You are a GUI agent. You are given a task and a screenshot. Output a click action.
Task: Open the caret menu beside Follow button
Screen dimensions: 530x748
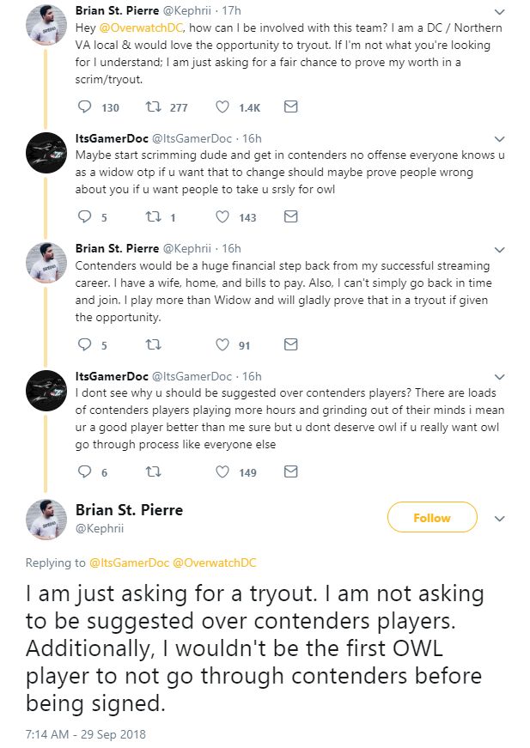501,519
